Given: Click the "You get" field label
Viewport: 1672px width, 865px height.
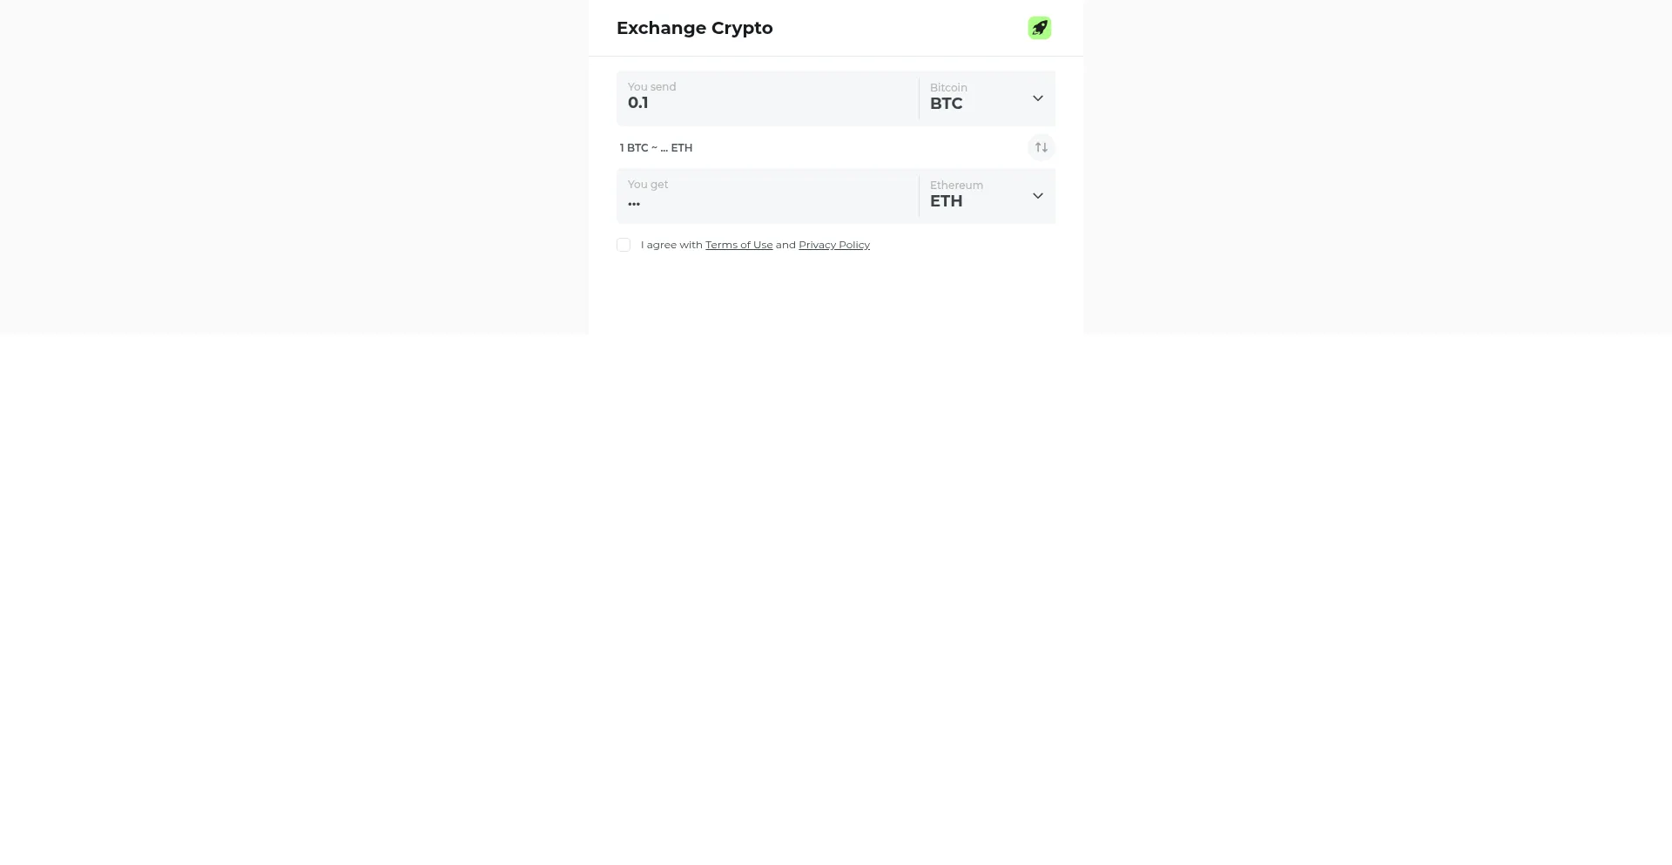Looking at the screenshot, I should pyautogui.click(x=648, y=184).
